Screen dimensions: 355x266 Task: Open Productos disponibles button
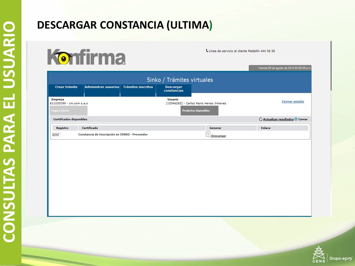pos(199,110)
